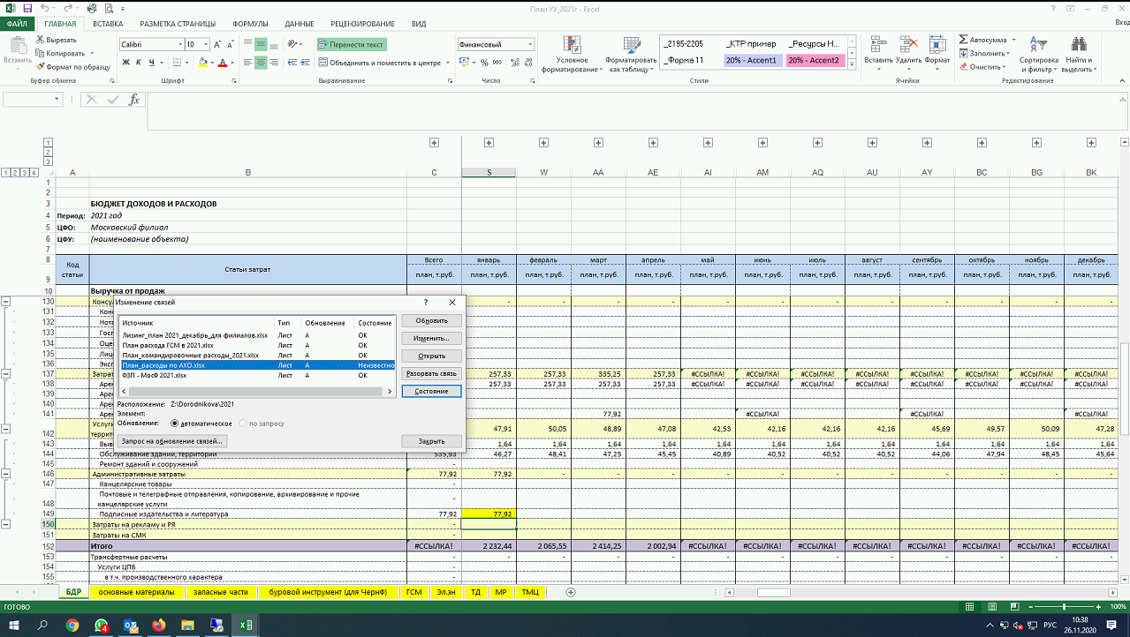Click the increase font size icon
1130x637 pixels.
point(219,44)
